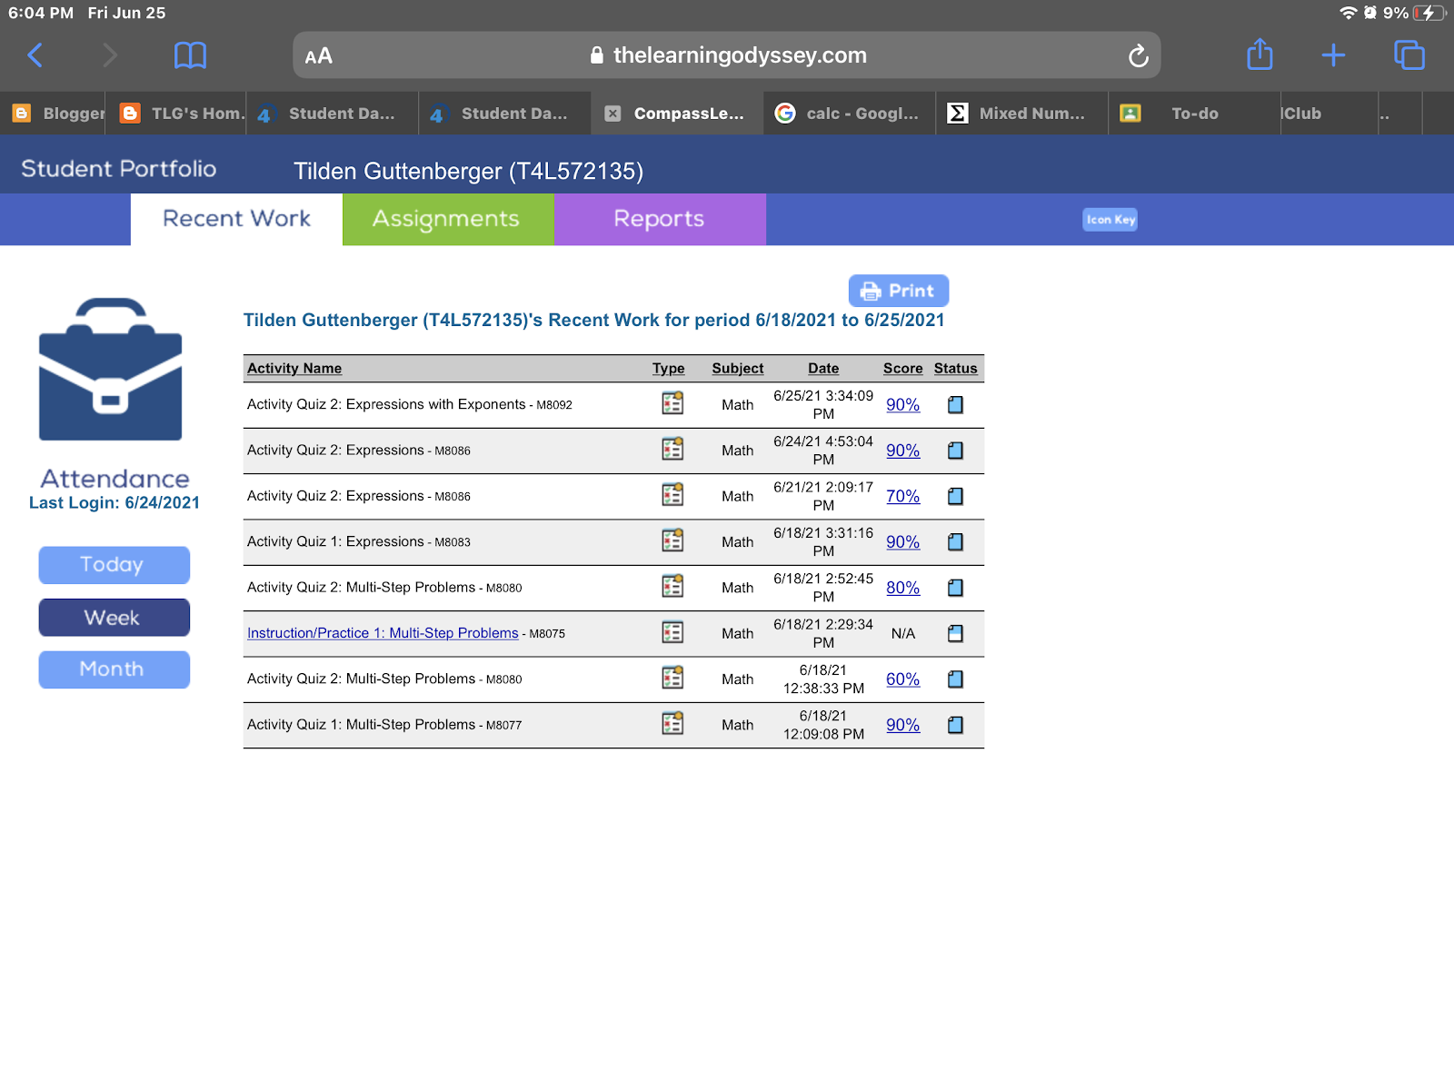
Task: Click 'Last Login: 6/24/2021' text
Action: pos(115,503)
